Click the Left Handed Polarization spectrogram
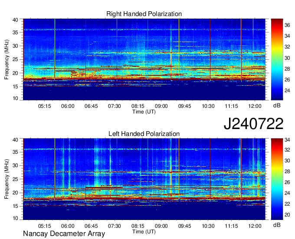 [x=144, y=179]
